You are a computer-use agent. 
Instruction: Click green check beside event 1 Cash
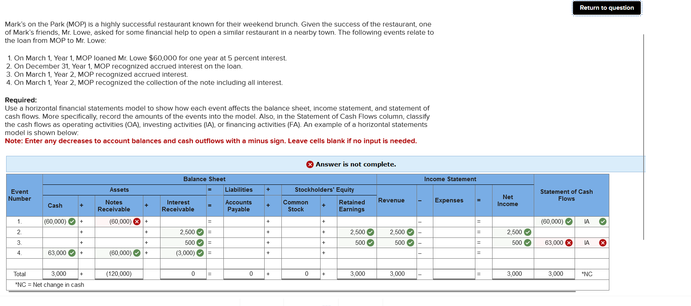pos(72,222)
